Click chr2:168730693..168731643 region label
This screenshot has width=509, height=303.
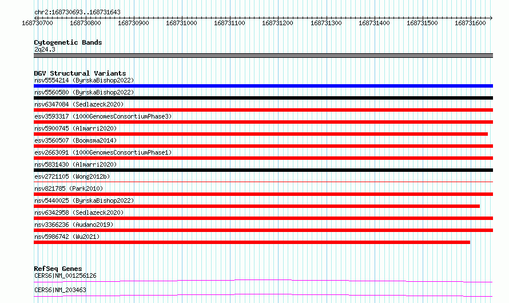click(x=77, y=13)
